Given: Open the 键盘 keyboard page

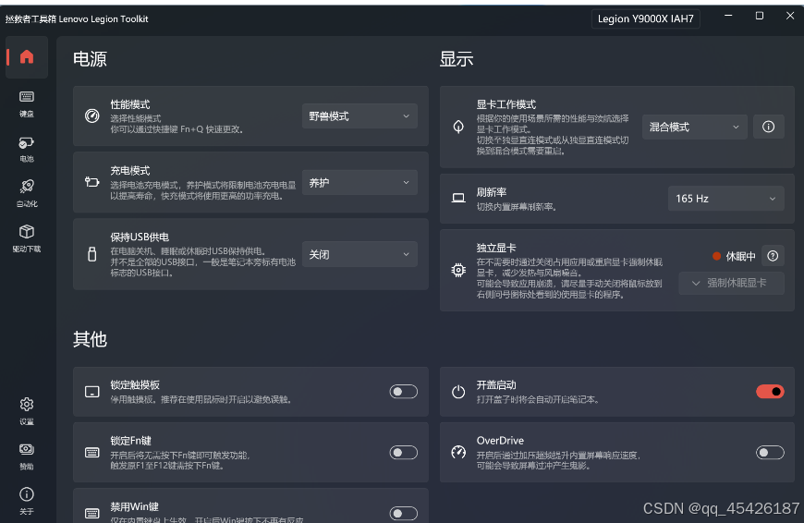Looking at the screenshot, I should pos(27,104).
